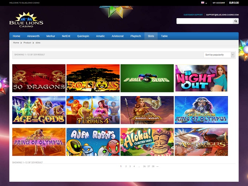
Task: Go to pagination page 28
Action: click(x=153, y=166)
